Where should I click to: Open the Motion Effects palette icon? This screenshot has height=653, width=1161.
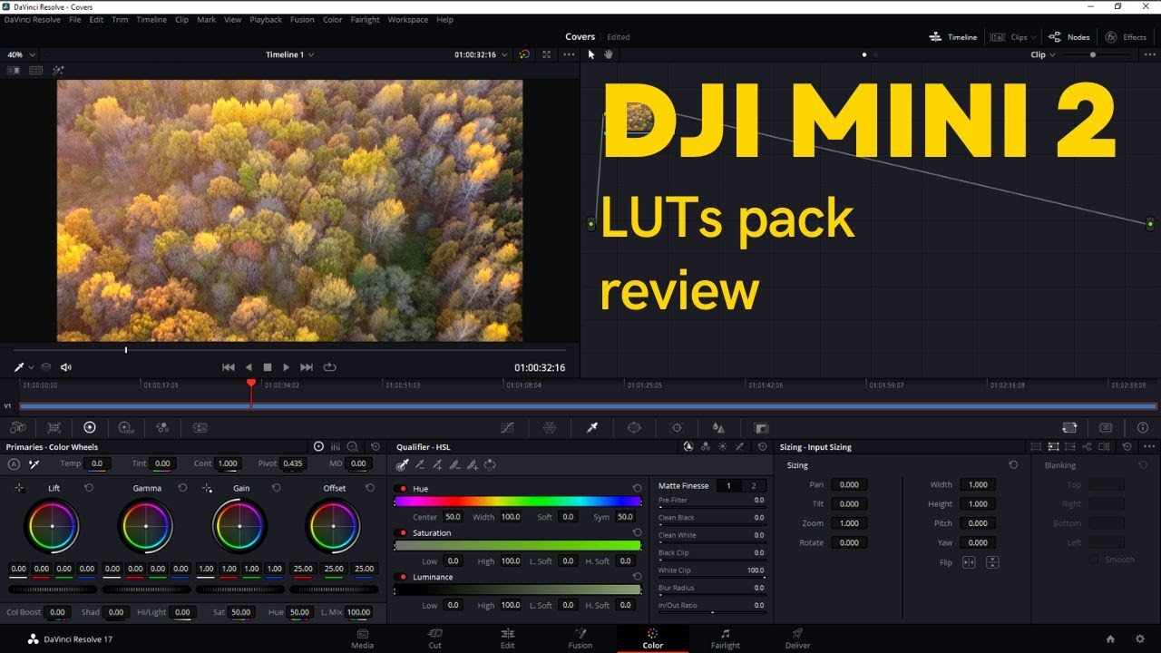(200, 427)
